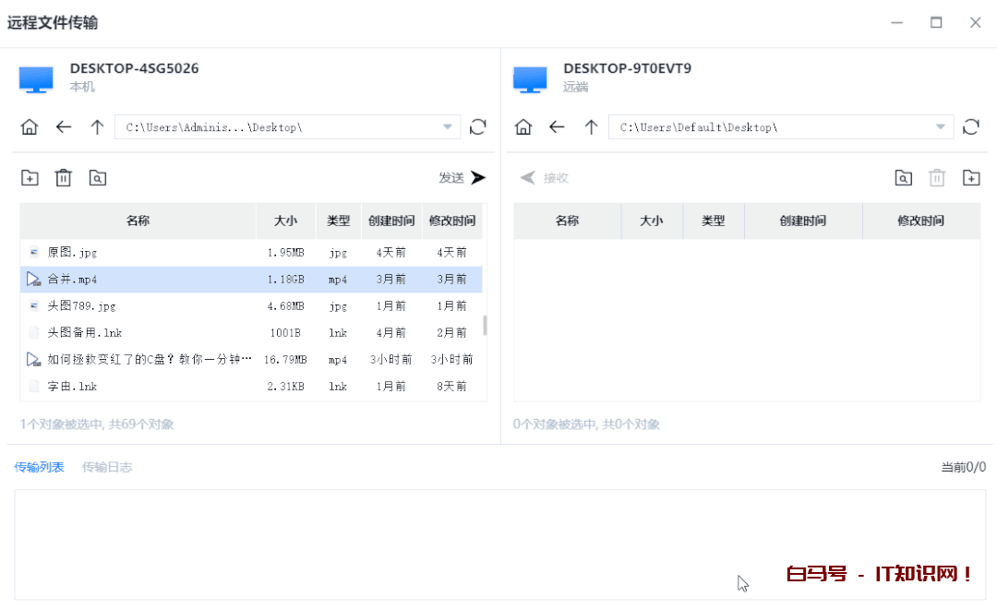Create new folder on remote computer
Screen dimensions: 997x609
(x=971, y=178)
